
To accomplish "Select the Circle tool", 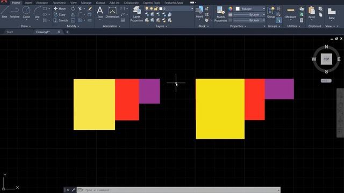I will [26, 12].
